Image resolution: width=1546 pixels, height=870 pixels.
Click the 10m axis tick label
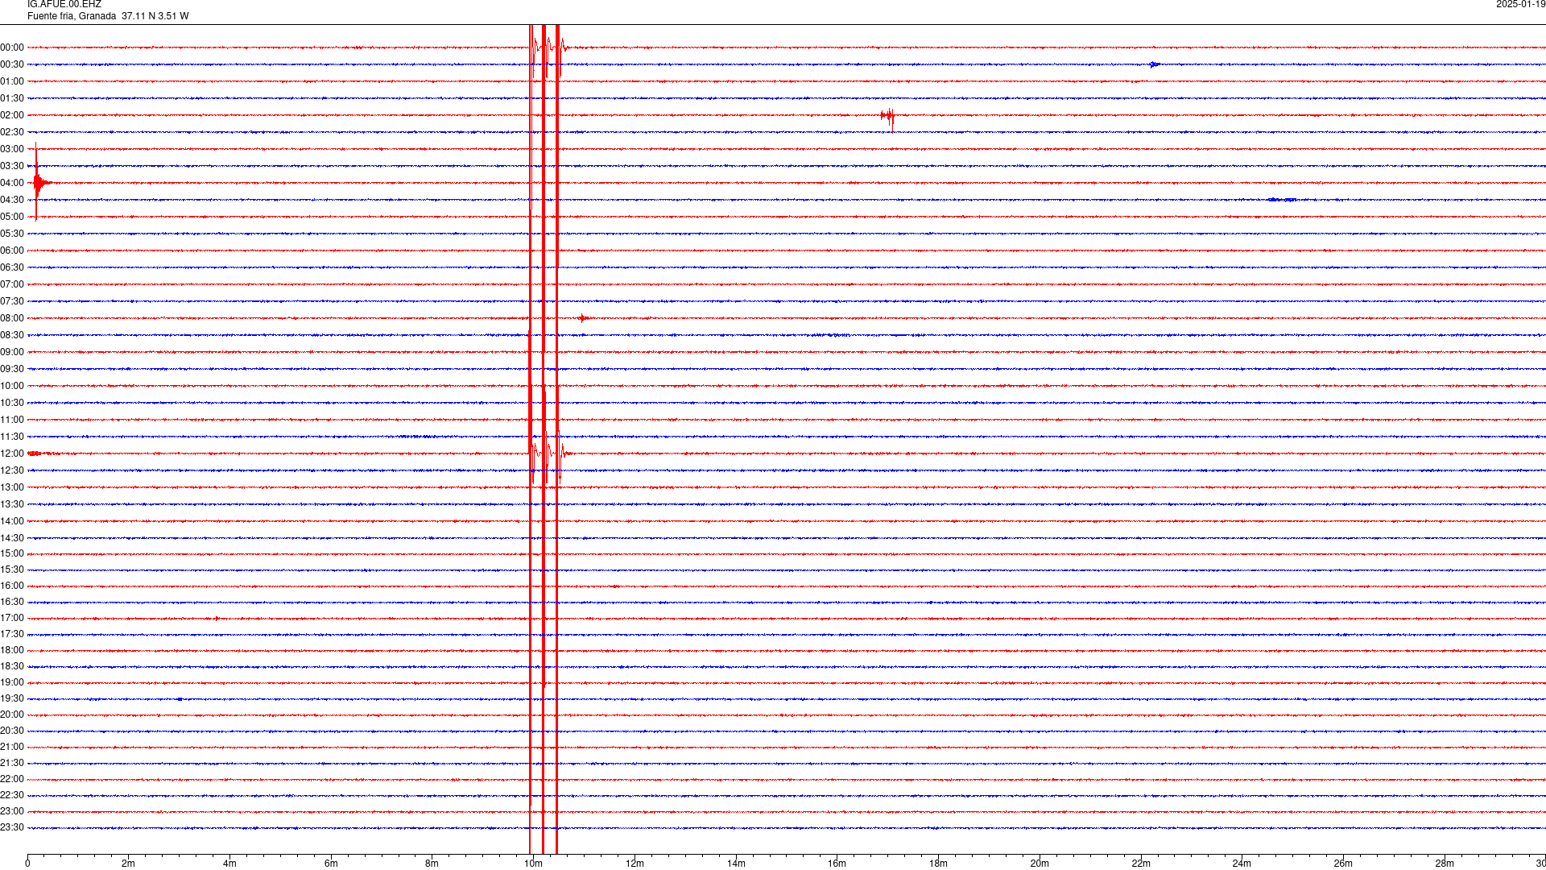click(533, 864)
